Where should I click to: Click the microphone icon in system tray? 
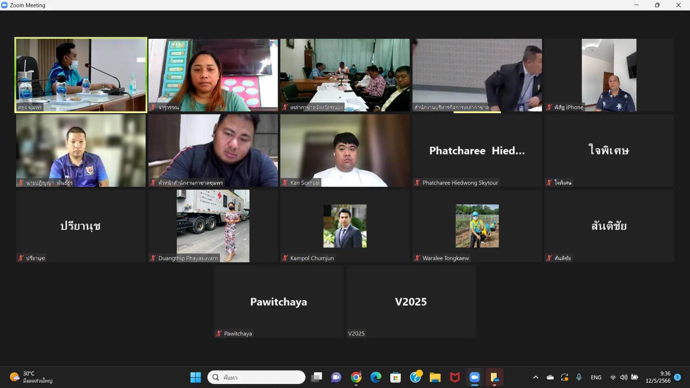[579, 377]
